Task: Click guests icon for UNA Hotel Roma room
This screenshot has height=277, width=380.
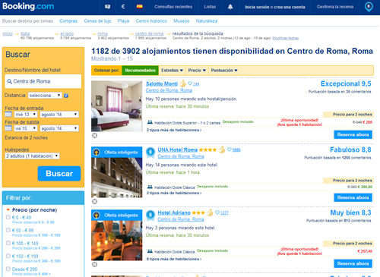Action: pyautogui.click(x=150, y=187)
